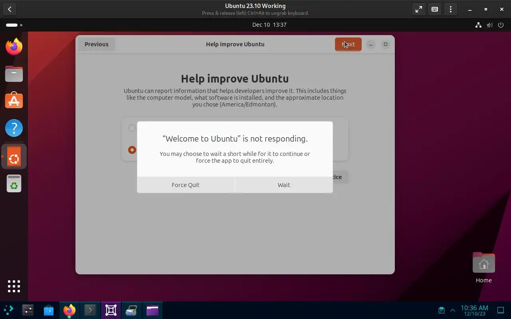Image resolution: width=511 pixels, height=319 pixels.
Task: Click the Welcome to Ubuntu dock icon
Action: pyautogui.click(x=14, y=156)
